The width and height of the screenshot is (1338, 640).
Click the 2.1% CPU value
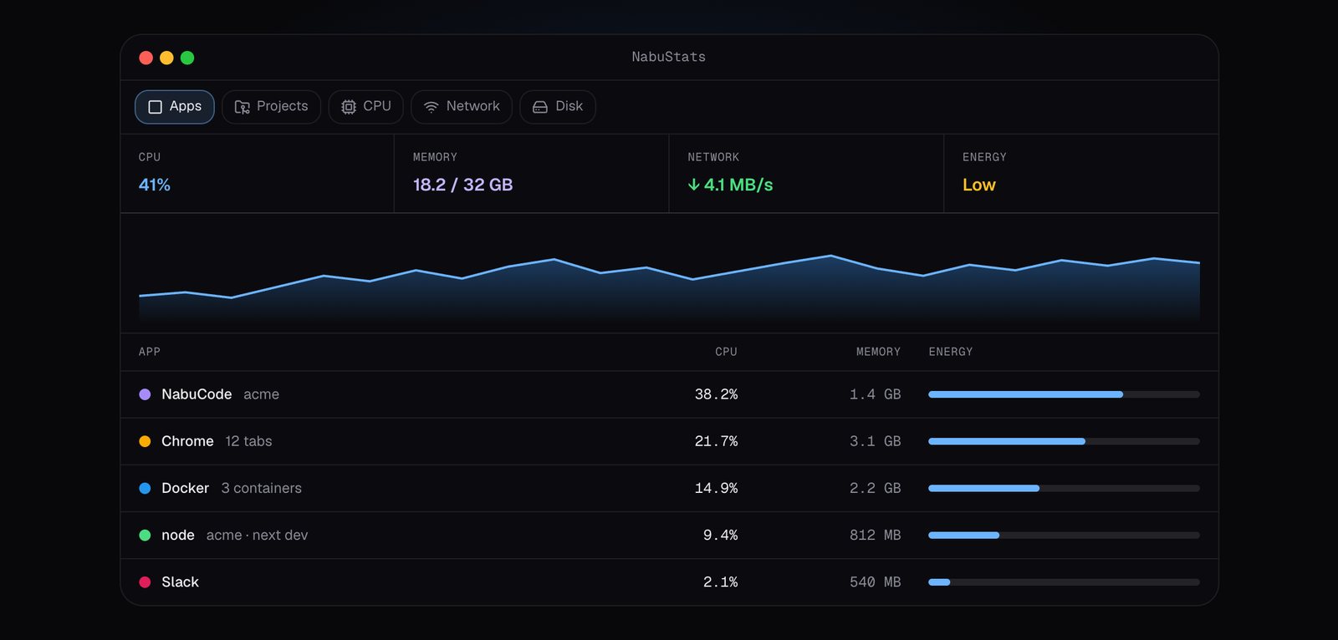tap(720, 582)
